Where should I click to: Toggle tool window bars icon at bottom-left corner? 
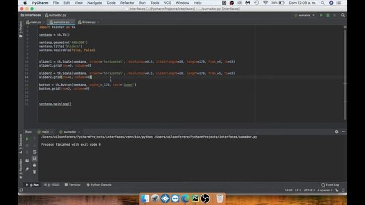coord(21,190)
